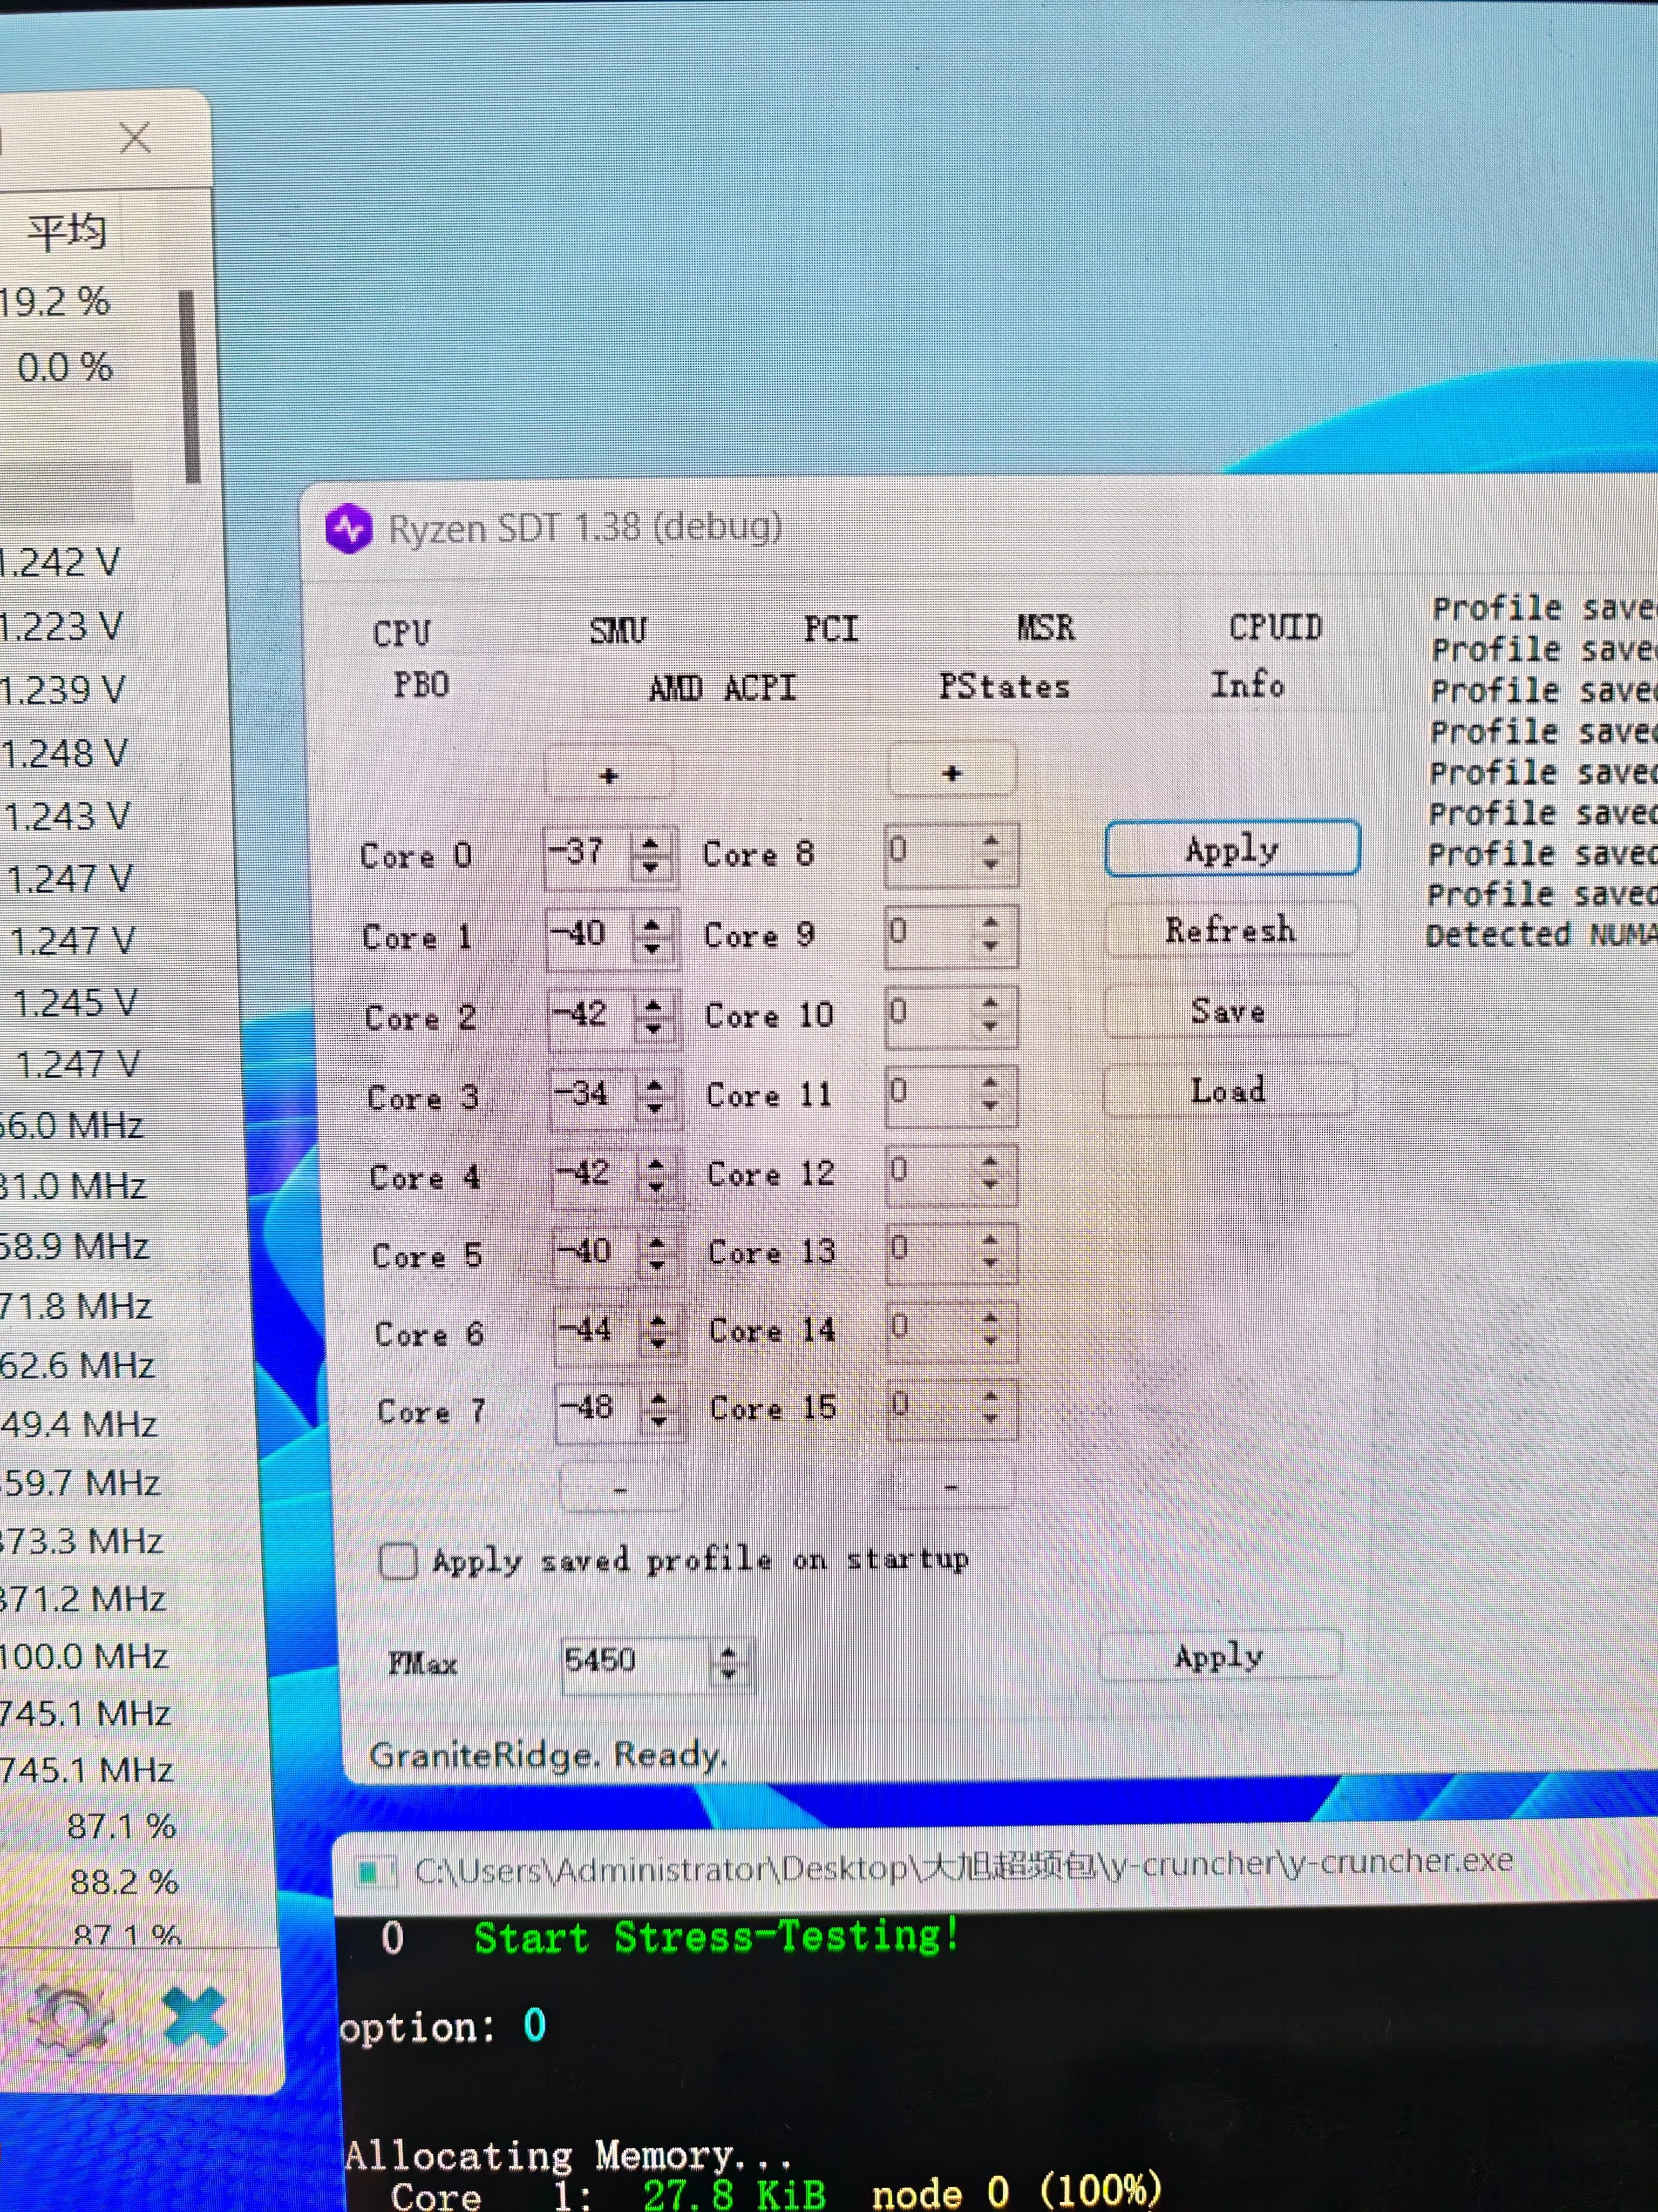Viewport: 1658px width, 2212px height.
Task: Enable Apply saved profile on startup
Action: pos(398,1561)
